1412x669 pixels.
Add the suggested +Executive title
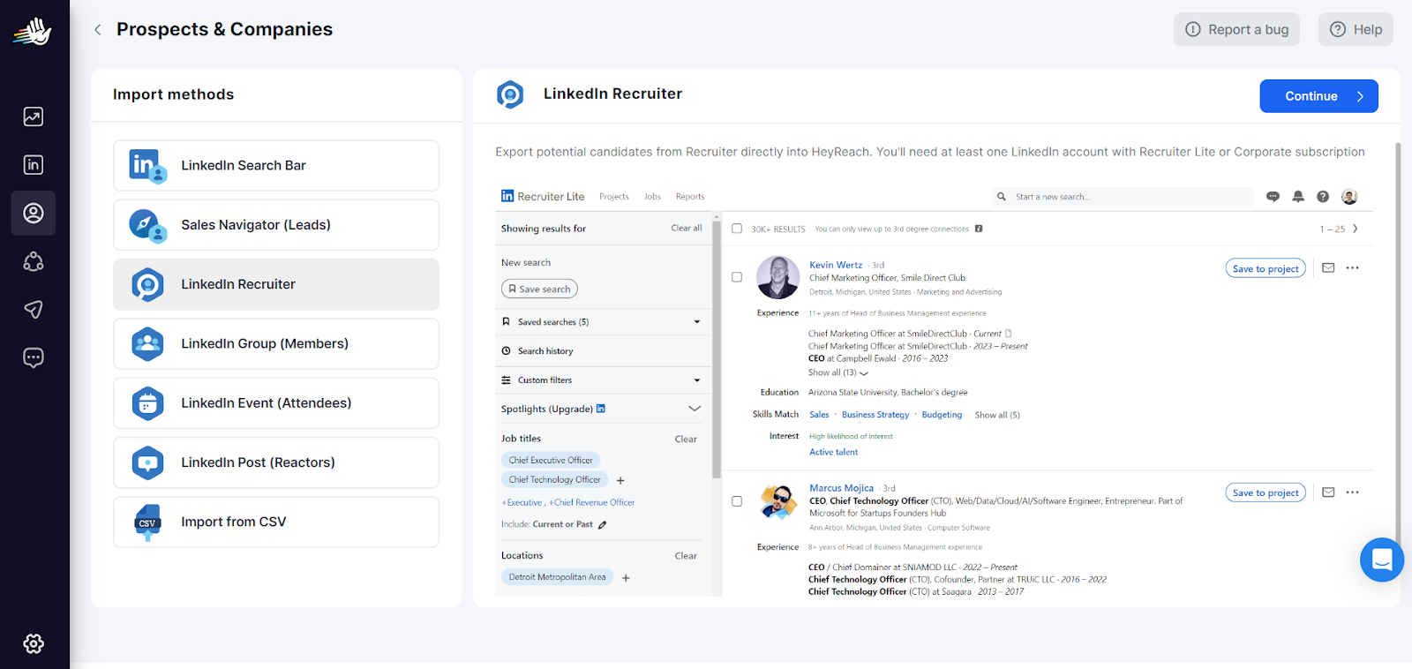coord(522,502)
